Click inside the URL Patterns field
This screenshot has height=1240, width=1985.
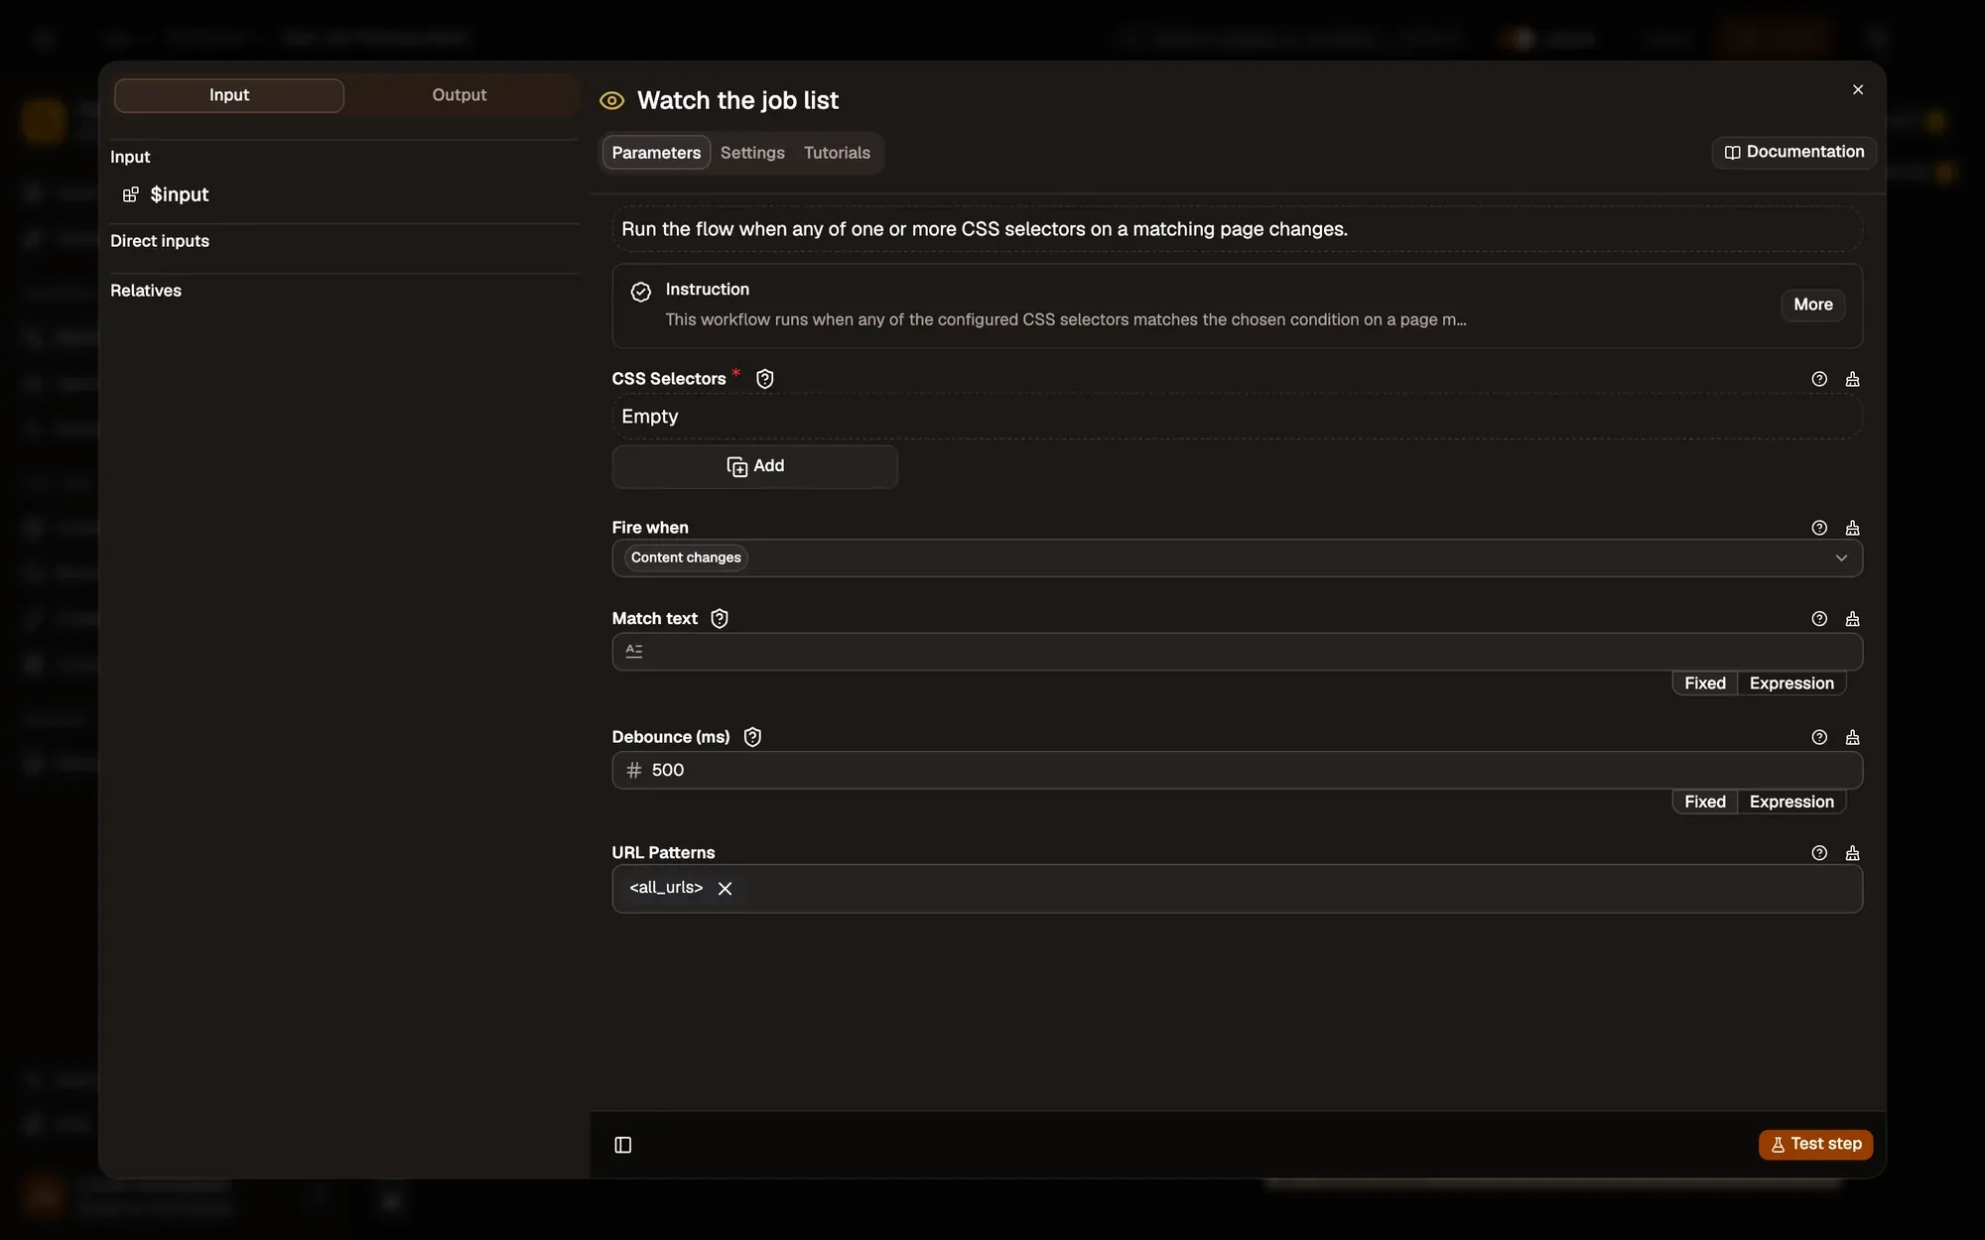click(x=1237, y=889)
